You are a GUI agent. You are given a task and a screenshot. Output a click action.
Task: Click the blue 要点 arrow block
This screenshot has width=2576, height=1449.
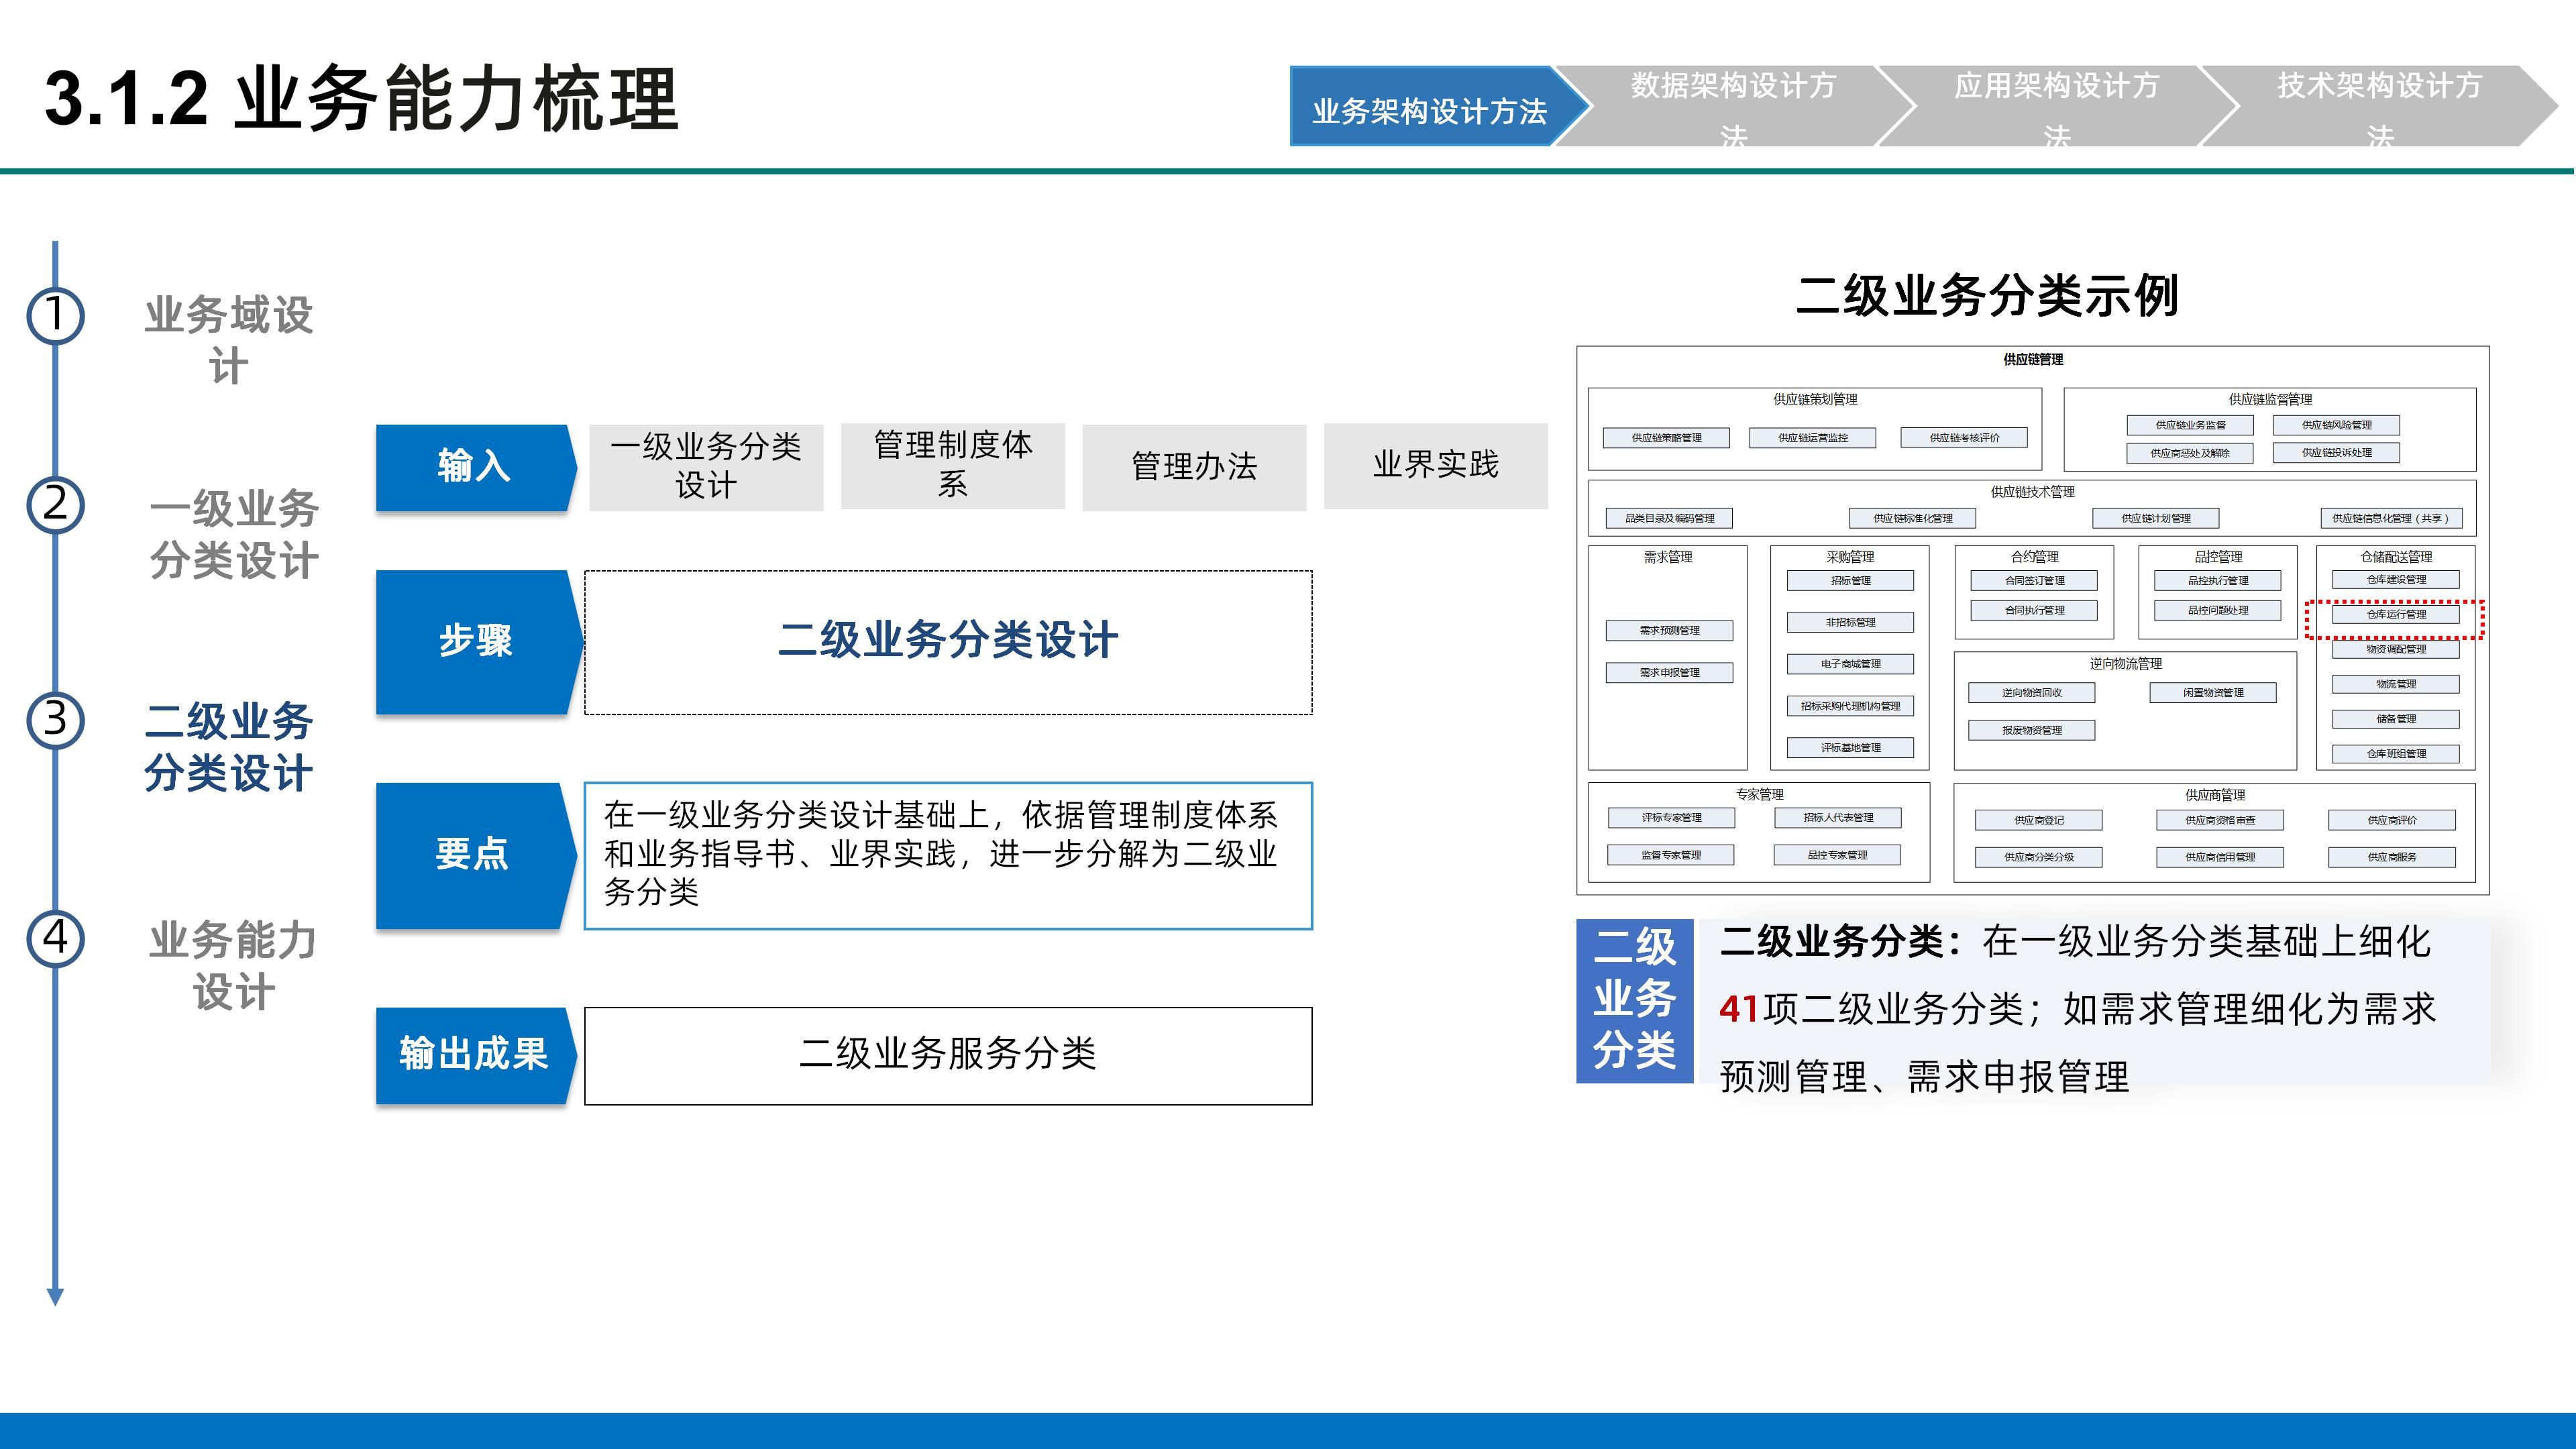[x=476, y=855]
